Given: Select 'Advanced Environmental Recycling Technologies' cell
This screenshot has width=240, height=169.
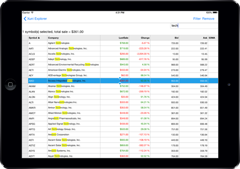Looking at the screenshot, I should [74, 65].
